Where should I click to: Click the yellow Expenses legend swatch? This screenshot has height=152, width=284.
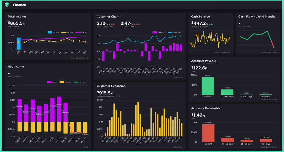(x=62, y=82)
